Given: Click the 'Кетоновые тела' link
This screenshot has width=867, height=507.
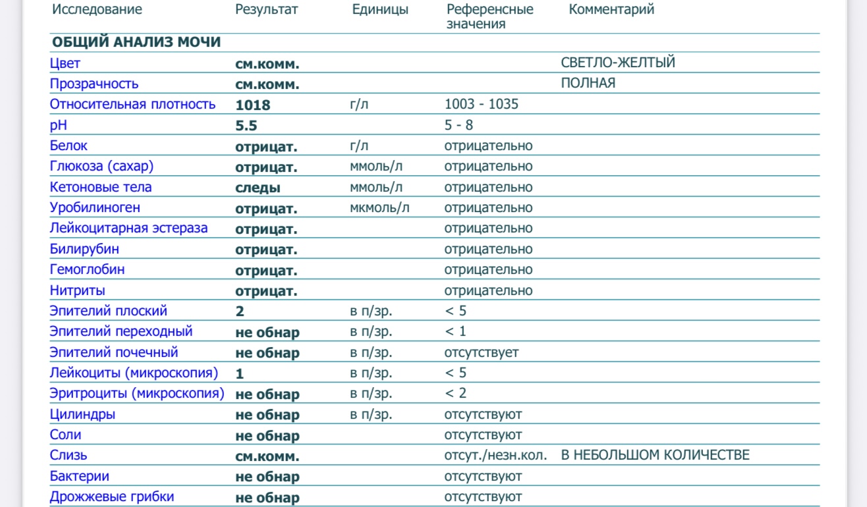Looking at the screenshot, I should 101,187.
